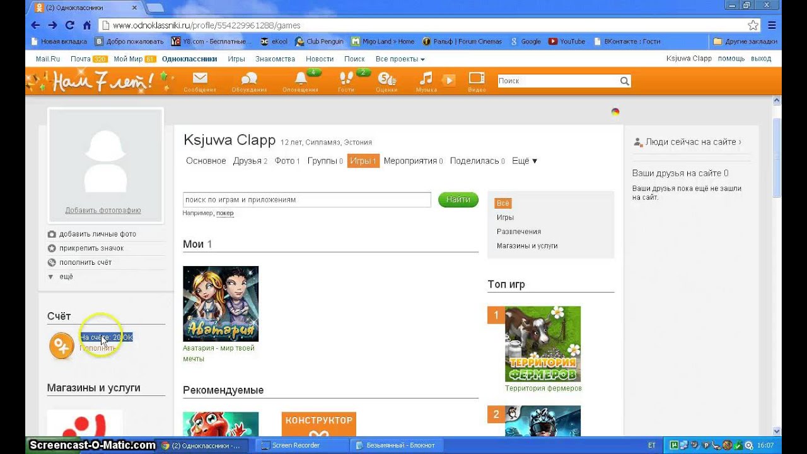Click 'Добавить фотографию' link
Screen dimensions: 807x454
(103, 210)
